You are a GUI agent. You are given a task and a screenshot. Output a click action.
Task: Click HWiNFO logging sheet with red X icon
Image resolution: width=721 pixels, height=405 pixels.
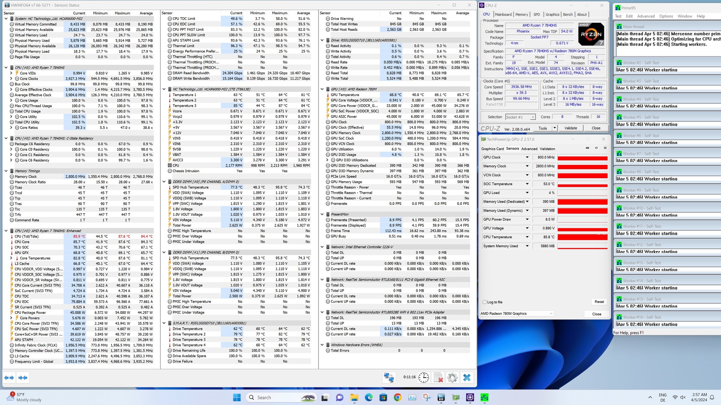(x=438, y=378)
